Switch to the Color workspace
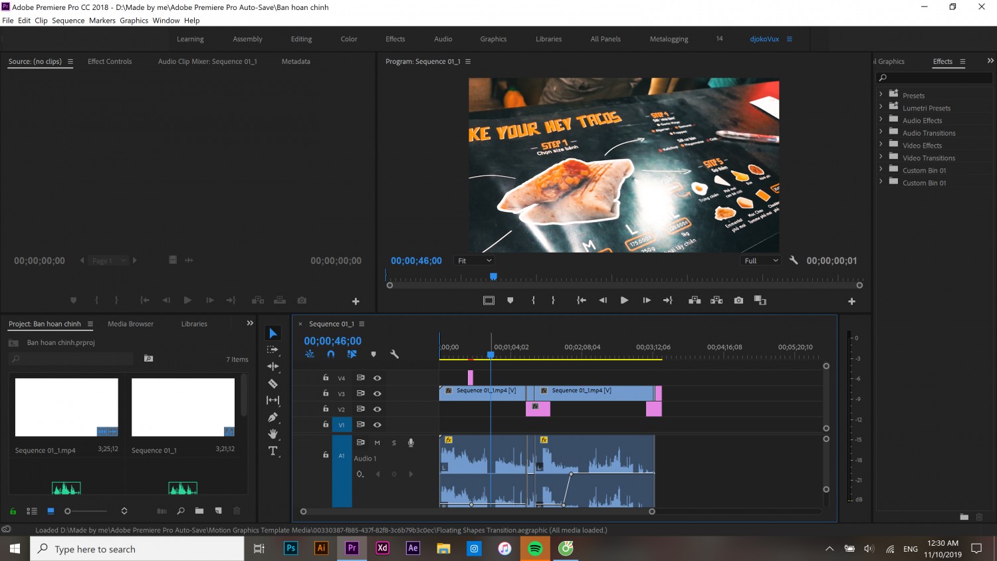This screenshot has height=561, width=997. coord(349,39)
